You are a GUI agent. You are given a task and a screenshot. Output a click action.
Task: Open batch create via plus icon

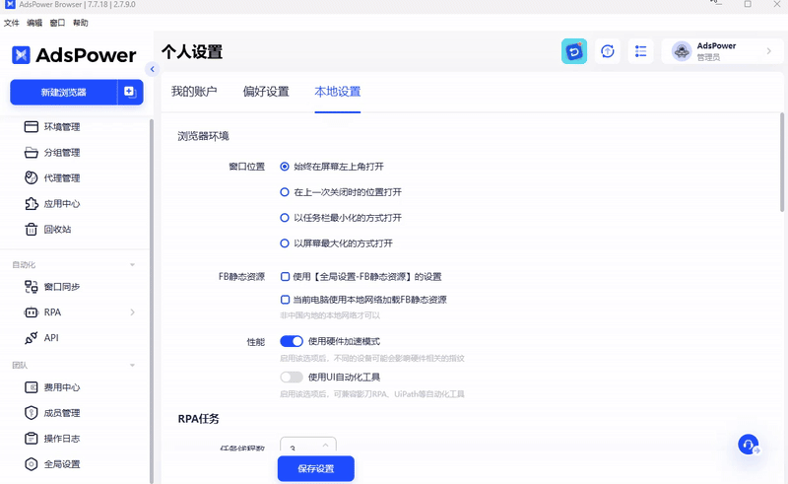[130, 92]
